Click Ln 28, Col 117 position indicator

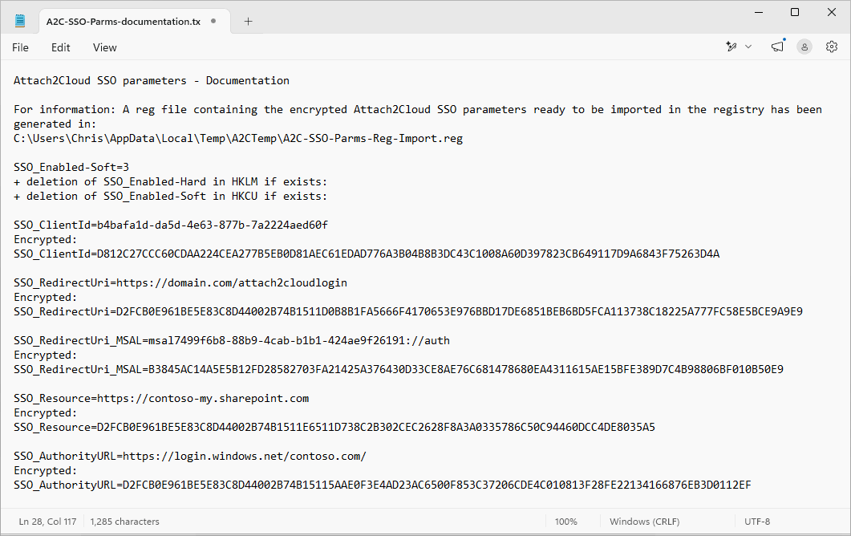pyautogui.click(x=47, y=521)
